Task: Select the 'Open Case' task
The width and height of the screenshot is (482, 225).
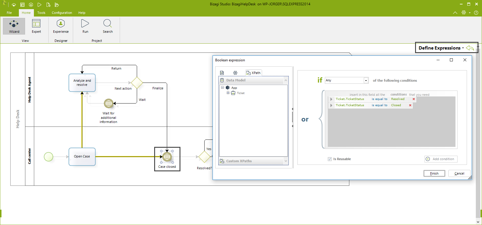Action: pos(82,157)
